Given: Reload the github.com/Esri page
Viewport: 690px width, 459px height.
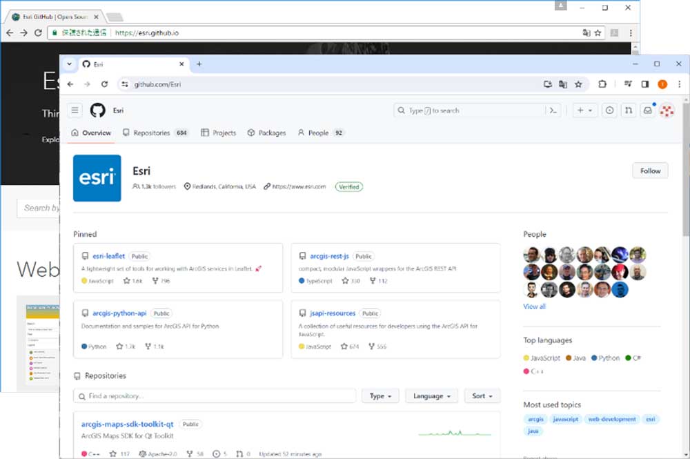Looking at the screenshot, I should click(104, 84).
